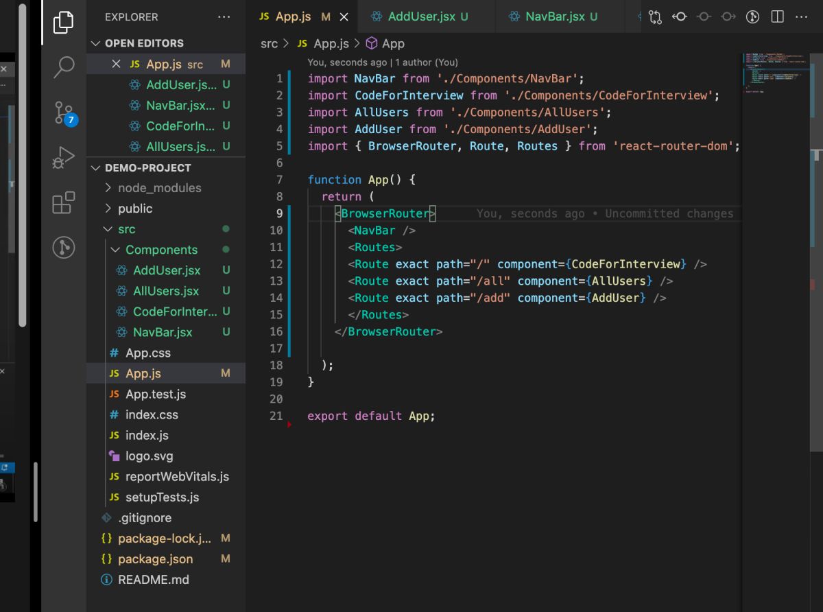823x612 pixels.
Task: Open the Run and Debug view
Action: [x=63, y=158]
